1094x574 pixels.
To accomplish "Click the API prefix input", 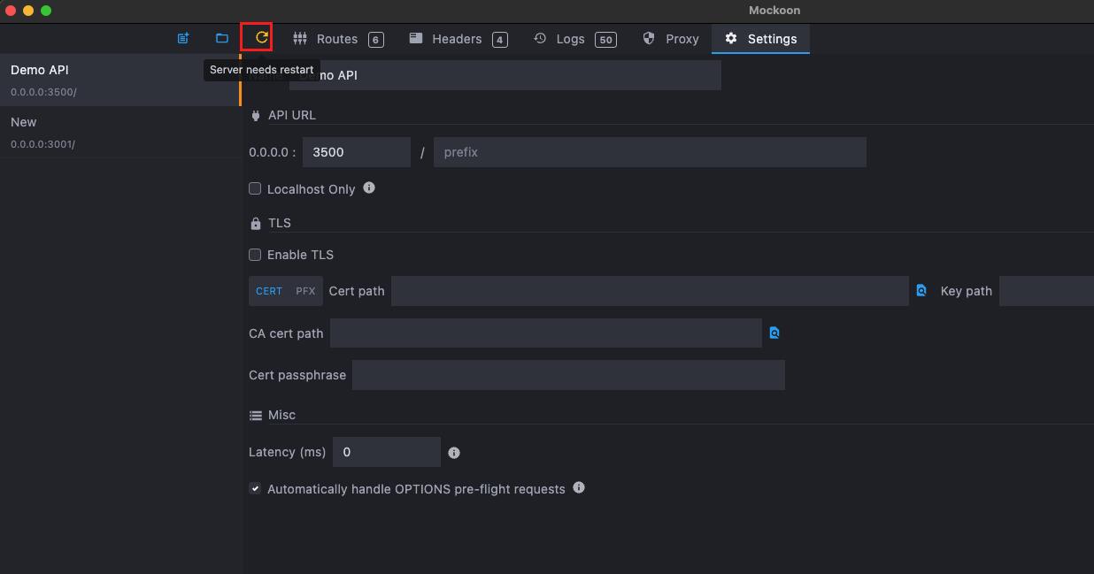I will (x=650, y=152).
